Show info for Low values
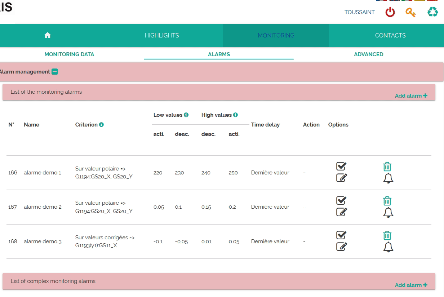Image resolution: width=444 pixels, height=297 pixels. point(186,115)
